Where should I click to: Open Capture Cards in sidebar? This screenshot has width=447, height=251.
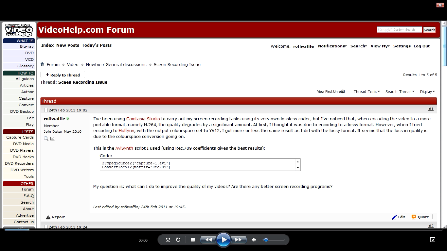(x=20, y=137)
